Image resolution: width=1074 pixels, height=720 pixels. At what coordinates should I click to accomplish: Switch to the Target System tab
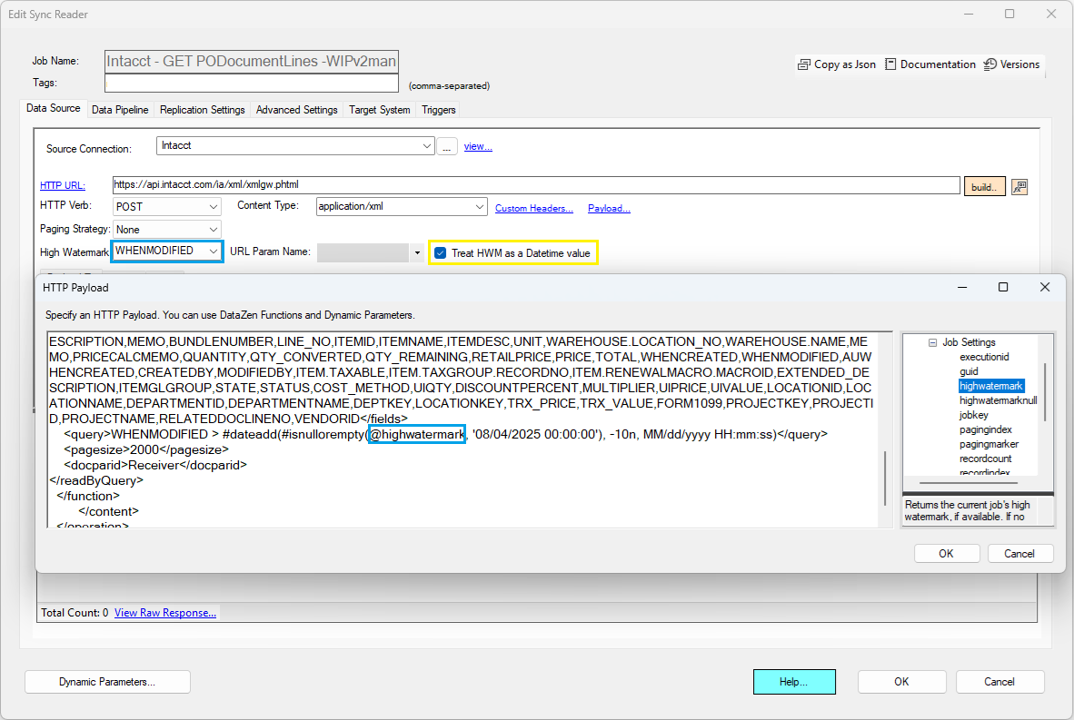click(380, 110)
